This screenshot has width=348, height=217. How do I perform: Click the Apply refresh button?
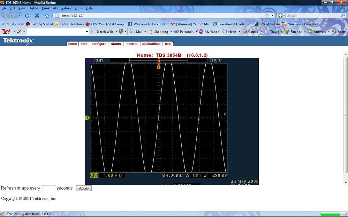click(x=84, y=188)
